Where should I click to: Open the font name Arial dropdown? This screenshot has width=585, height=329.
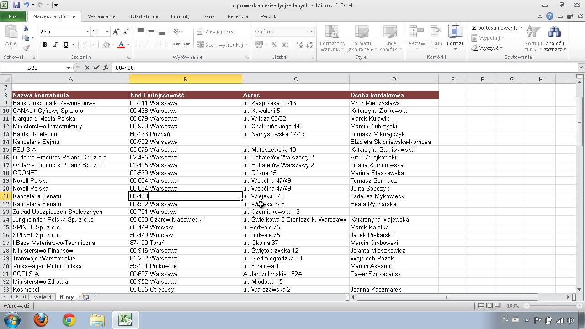pos(87,32)
